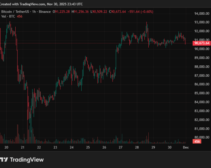
Task: Click the 87,000.00 price axis label
Action: 202,75
